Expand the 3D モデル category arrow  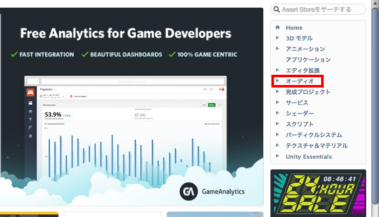click(x=278, y=38)
